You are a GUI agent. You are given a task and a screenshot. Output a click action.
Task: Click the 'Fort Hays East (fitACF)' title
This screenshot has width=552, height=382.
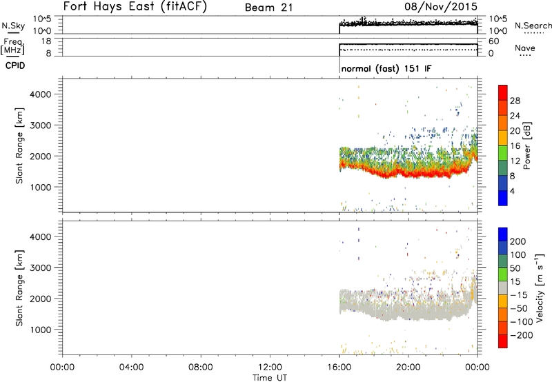point(135,6)
